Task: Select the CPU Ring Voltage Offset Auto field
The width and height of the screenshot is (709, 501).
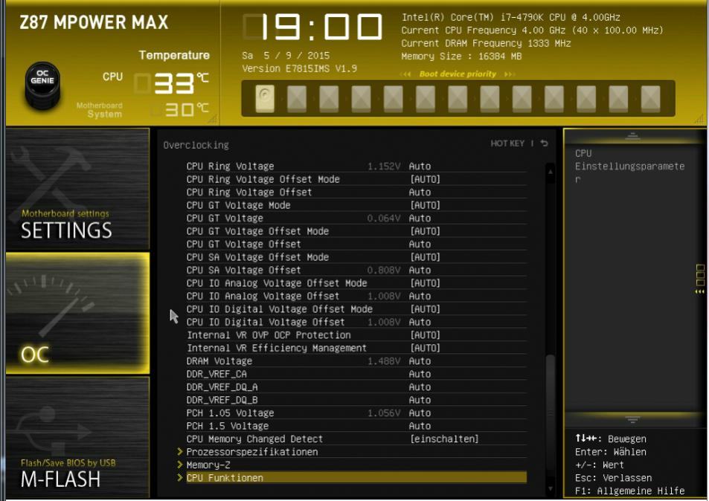Action: click(x=420, y=193)
